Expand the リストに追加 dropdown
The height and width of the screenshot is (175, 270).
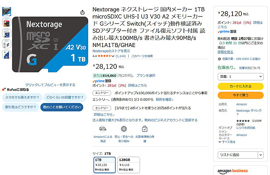coord(240,154)
